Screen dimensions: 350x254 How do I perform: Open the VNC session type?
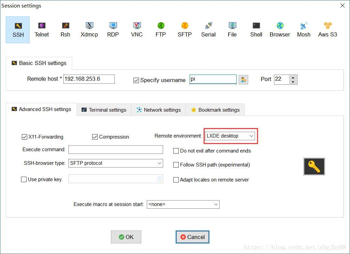click(137, 30)
